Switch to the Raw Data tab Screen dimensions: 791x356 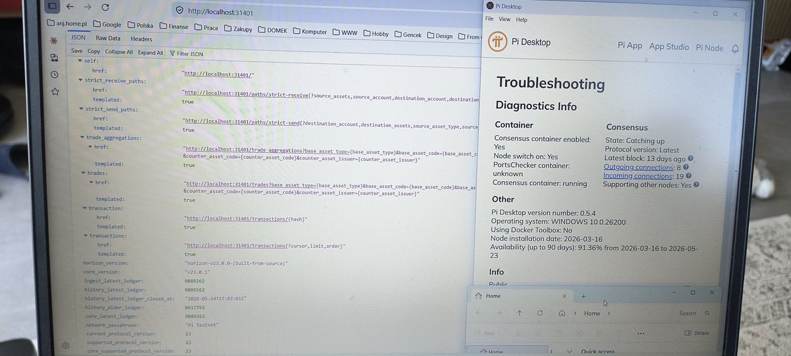pos(108,38)
